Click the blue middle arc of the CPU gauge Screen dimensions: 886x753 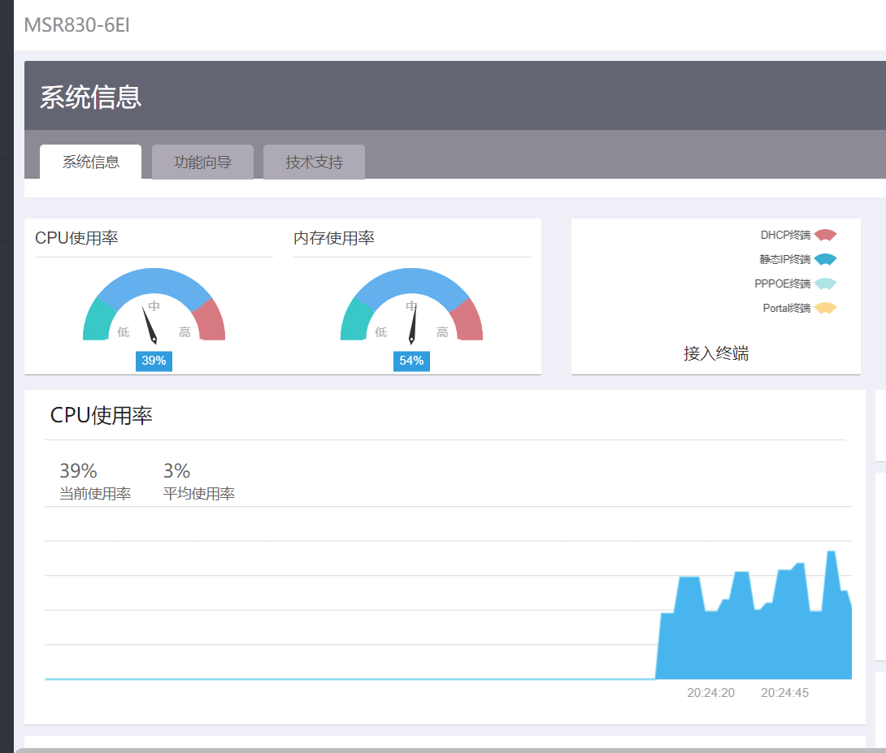coord(154,279)
